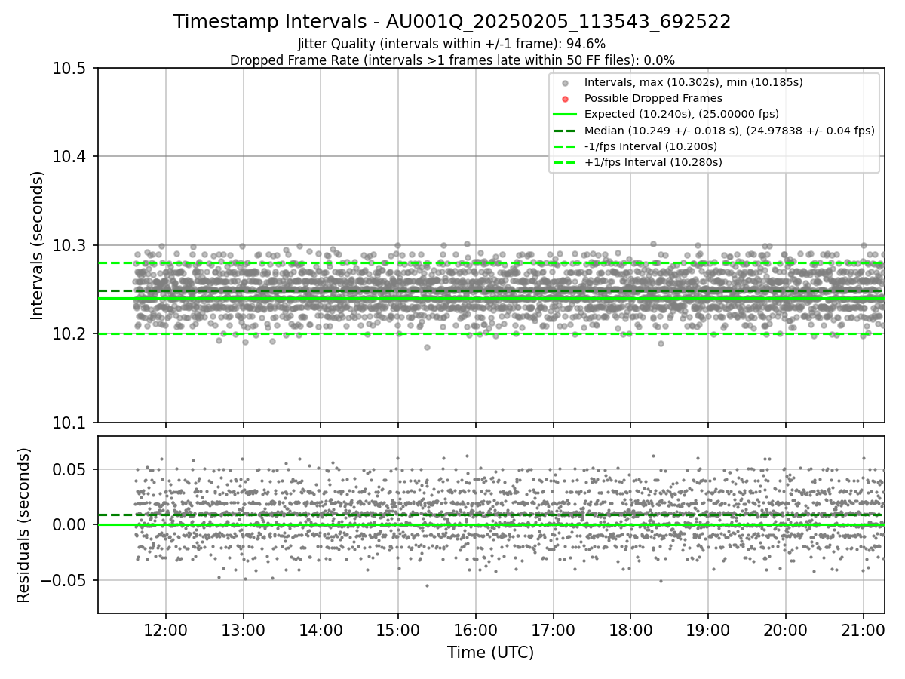Click the low outlier point near 18:20
905x679 pixels.
coord(661,343)
